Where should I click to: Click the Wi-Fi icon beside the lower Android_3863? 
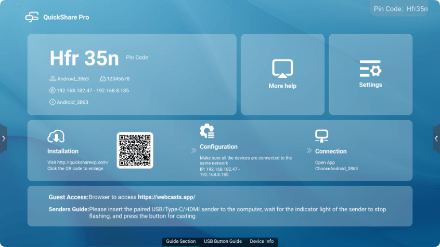point(52,102)
